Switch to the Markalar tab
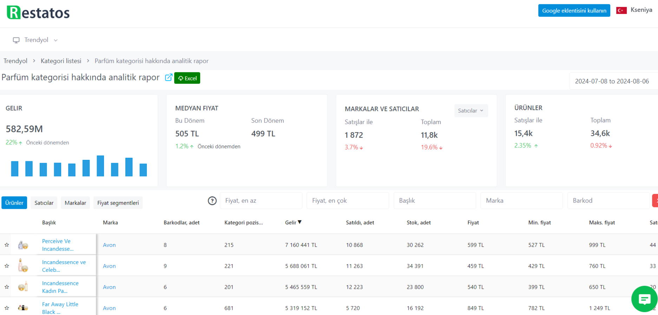The height and width of the screenshot is (315, 658). pos(75,203)
